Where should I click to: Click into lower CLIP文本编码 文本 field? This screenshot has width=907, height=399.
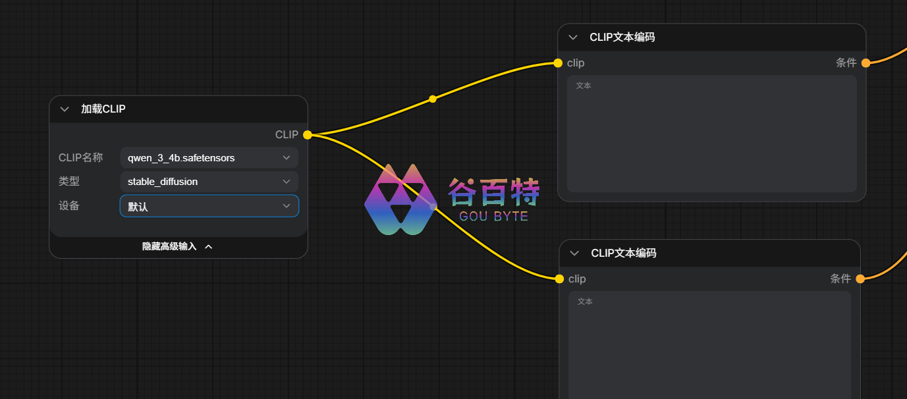pyautogui.click(x=710, y=344)
